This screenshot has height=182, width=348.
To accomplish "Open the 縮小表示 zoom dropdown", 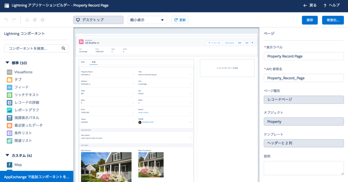I will 147,20.
